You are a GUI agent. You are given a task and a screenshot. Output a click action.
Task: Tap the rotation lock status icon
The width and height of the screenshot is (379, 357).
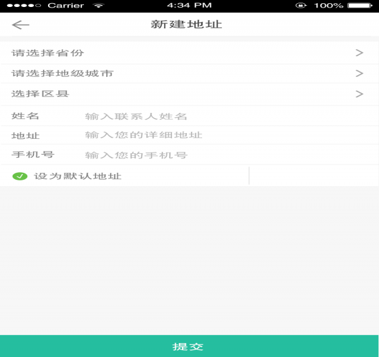301,5
